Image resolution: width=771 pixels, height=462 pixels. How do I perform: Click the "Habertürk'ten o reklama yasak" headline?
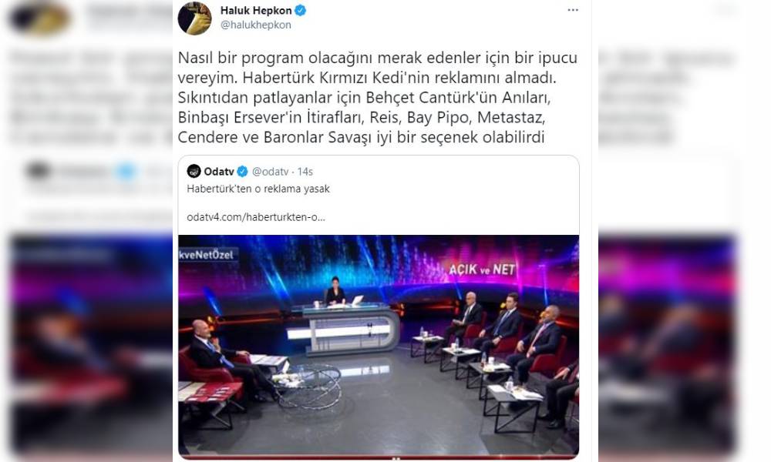tap(258, 189)
